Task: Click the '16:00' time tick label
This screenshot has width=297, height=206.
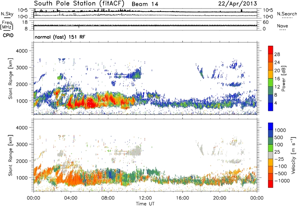Action: click(182, 198)
